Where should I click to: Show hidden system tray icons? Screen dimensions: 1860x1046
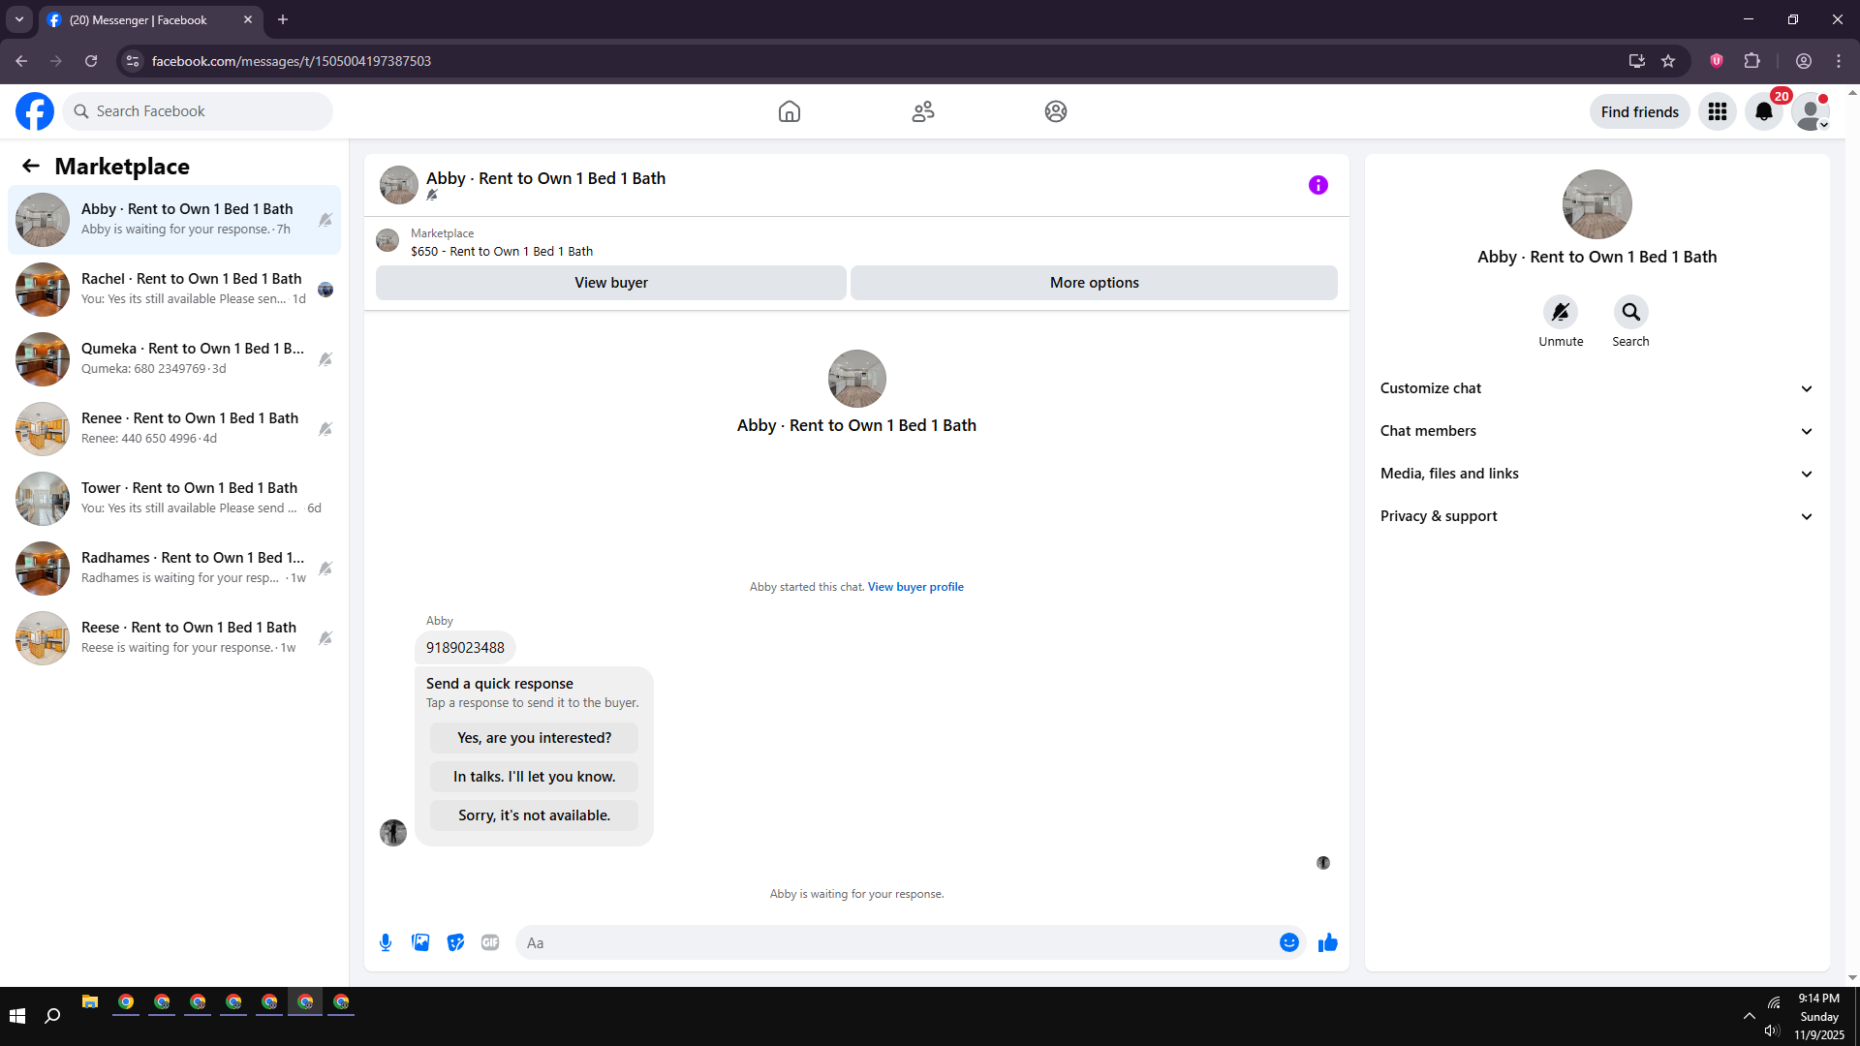point(1749,1016)
